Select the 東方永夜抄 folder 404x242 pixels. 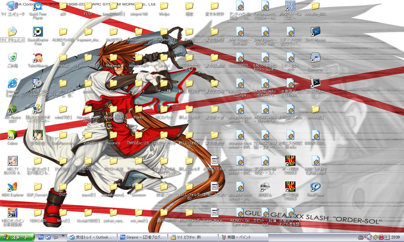215,9
